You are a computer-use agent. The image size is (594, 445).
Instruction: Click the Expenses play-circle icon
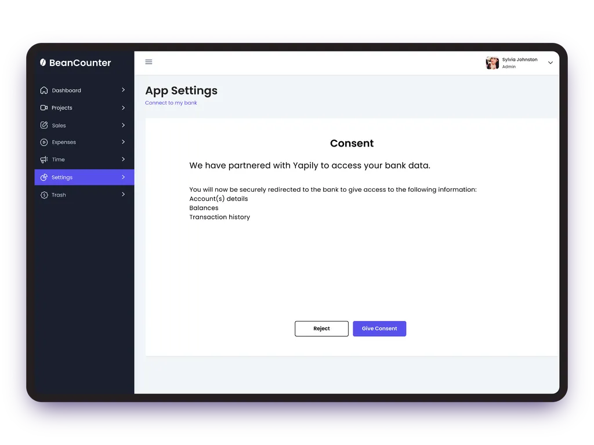click(44, 143)
